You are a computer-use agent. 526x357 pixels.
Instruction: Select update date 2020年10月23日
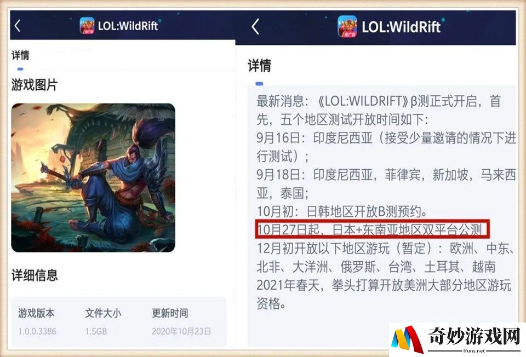[x=181, y=331]
